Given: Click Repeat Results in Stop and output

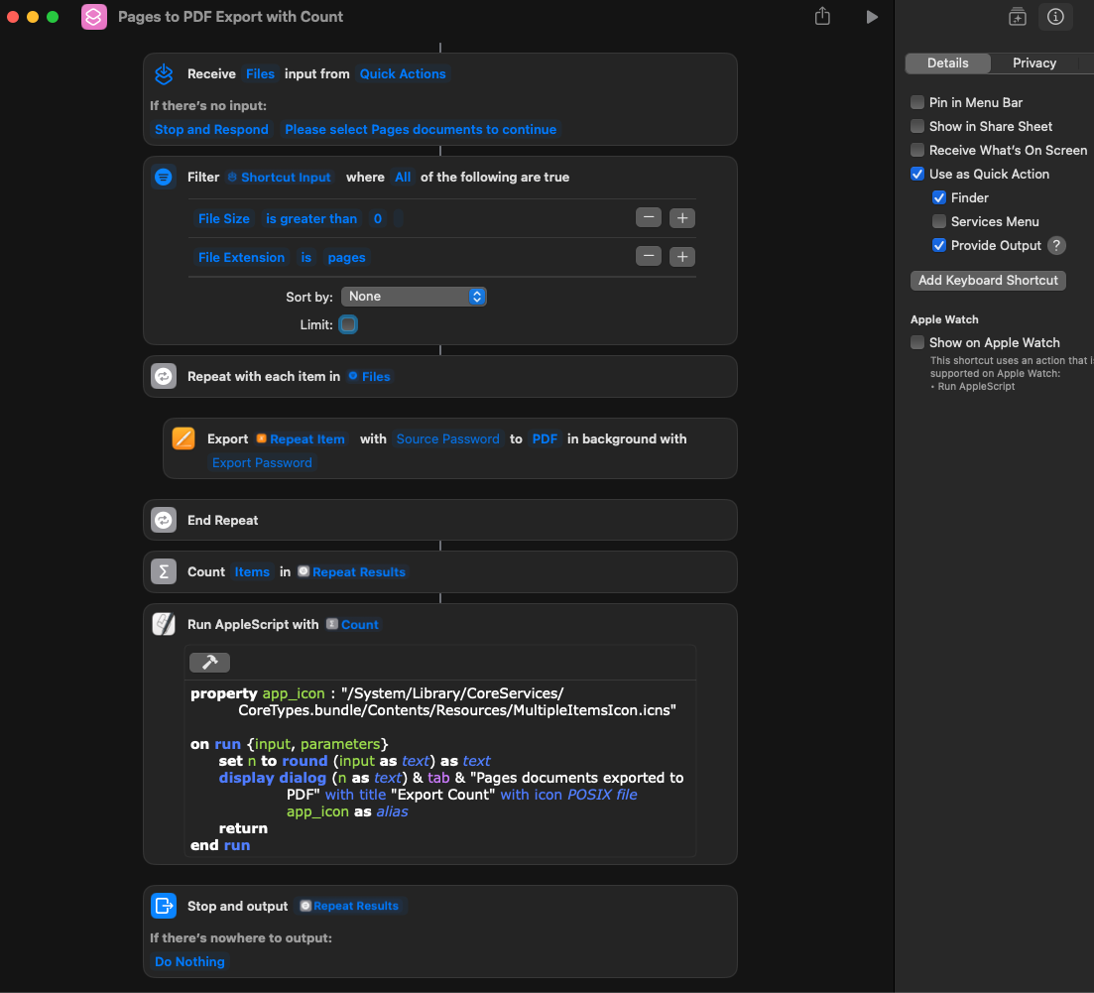Looking at the screenshot, I should (349, 906).
